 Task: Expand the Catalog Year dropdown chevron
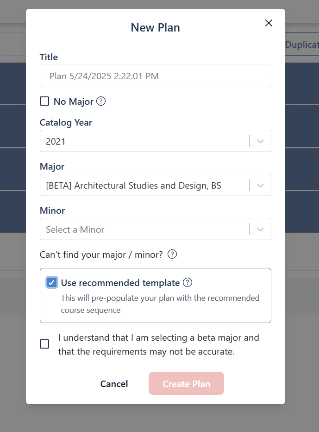pyautogui.click(x=259, y=141)
